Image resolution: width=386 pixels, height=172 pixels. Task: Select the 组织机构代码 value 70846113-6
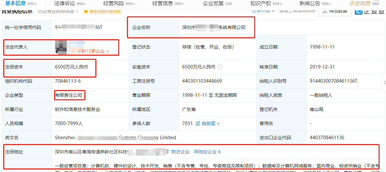point(68,81)
